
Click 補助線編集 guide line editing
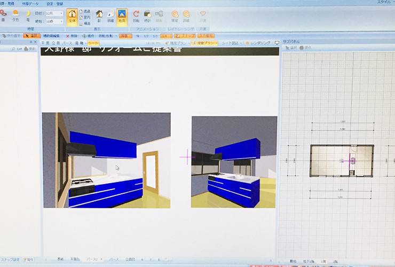click(x=51, y=36)
